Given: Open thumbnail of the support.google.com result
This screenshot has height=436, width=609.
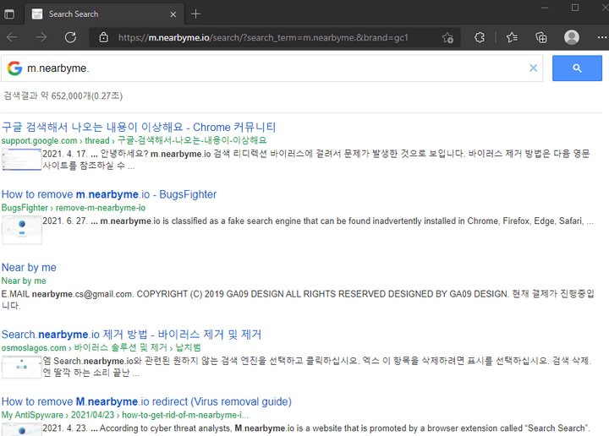Looking at the screenshot, I should coord(21,160).
